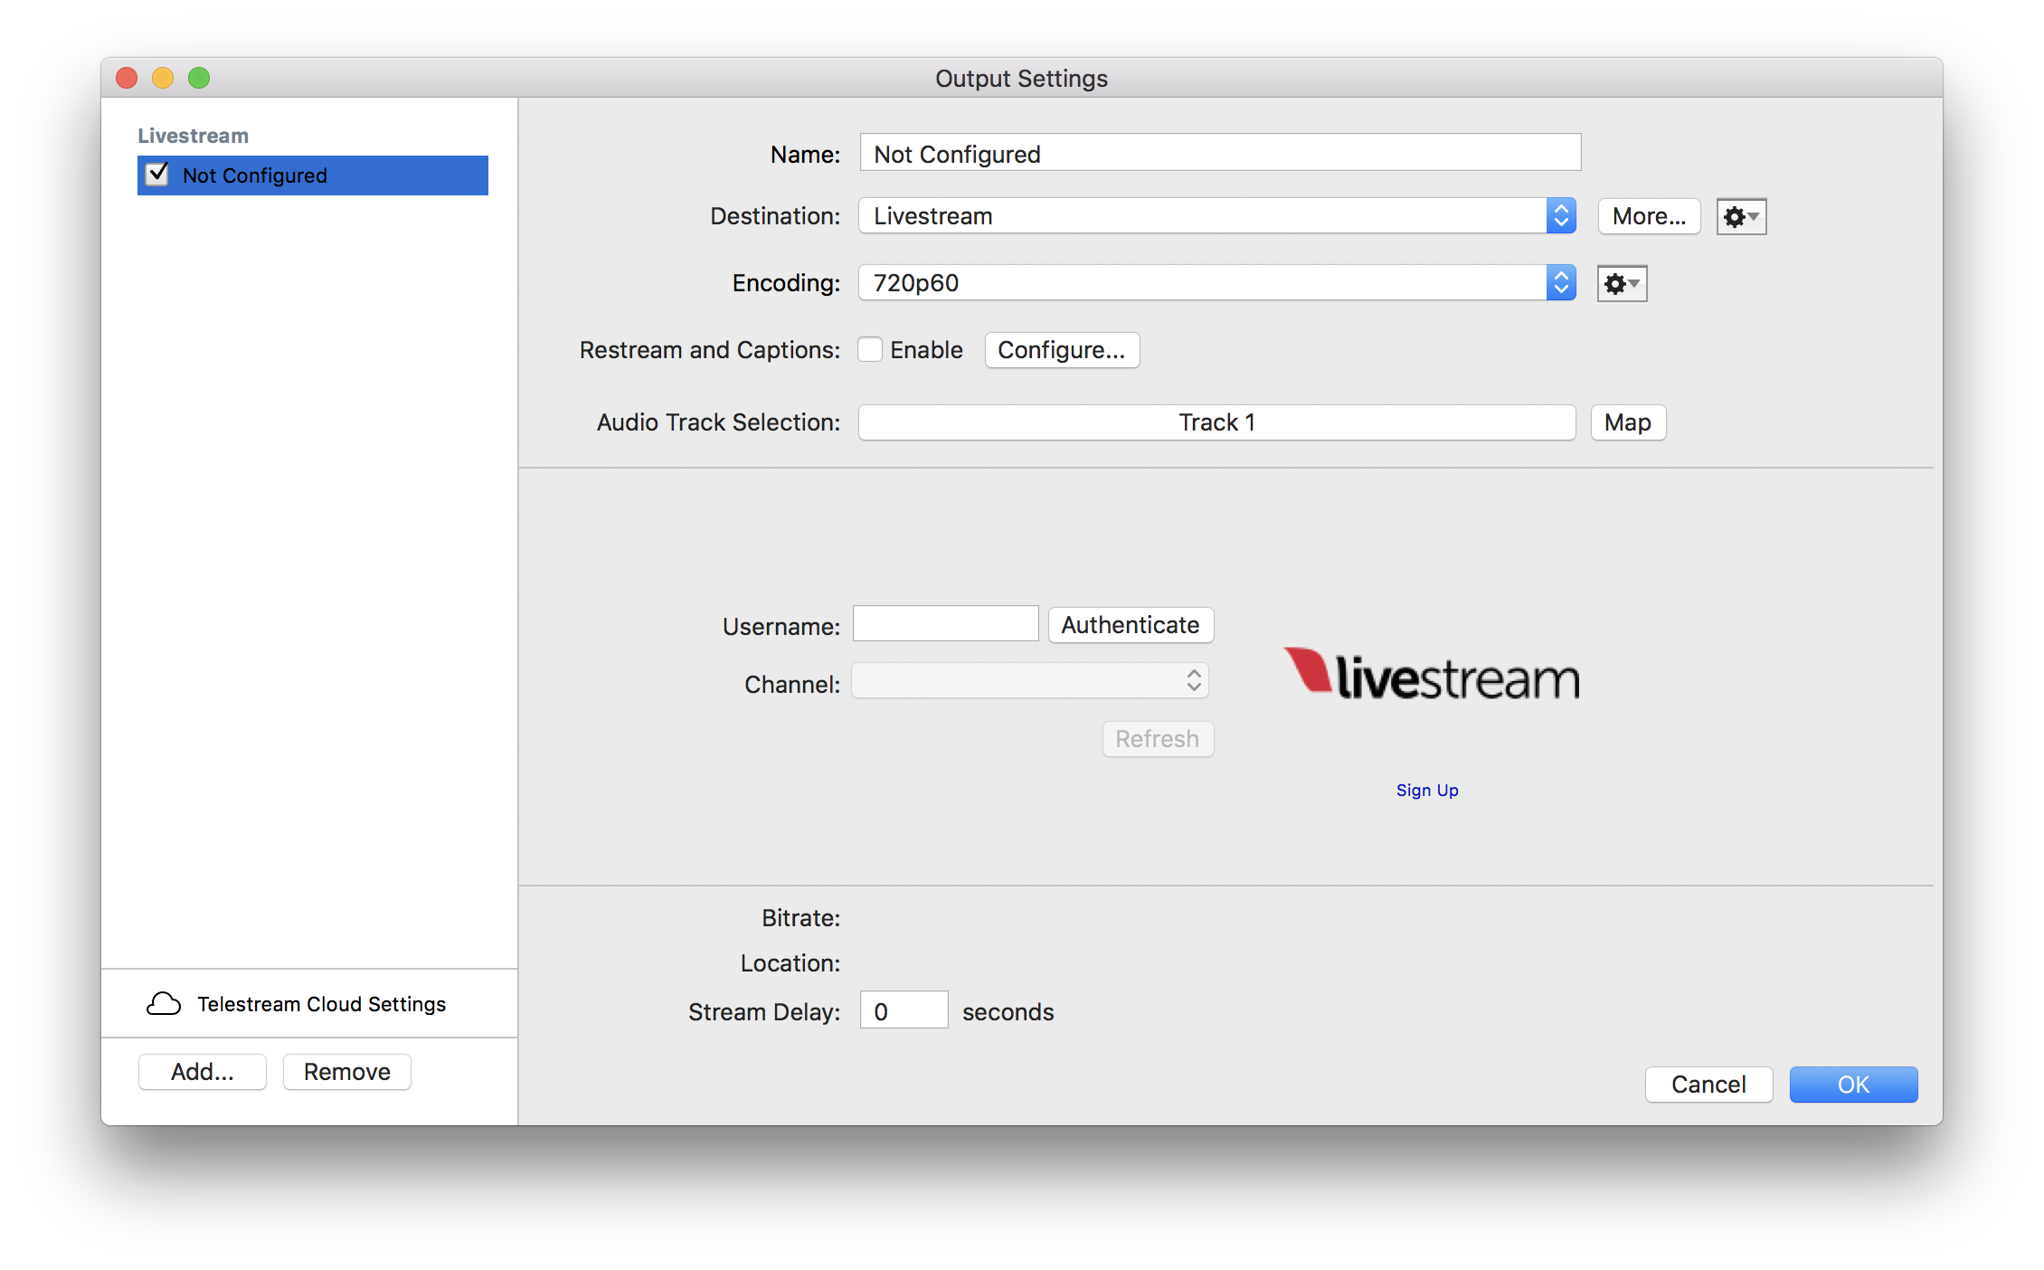Confirm settings with the OK button
The image size is (2044, 1270).
1853,1085
